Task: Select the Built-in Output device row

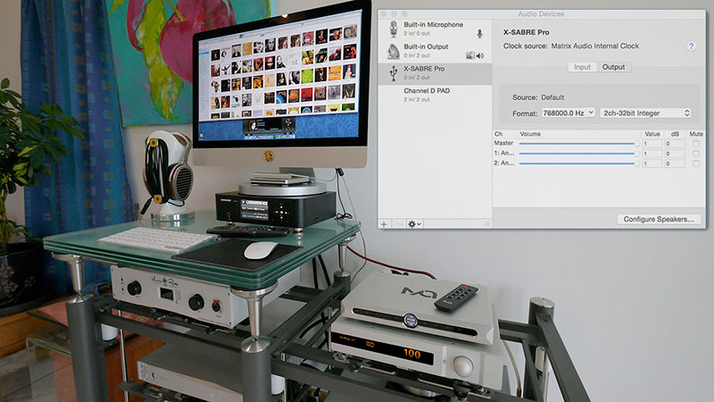Action: point(436,51)
